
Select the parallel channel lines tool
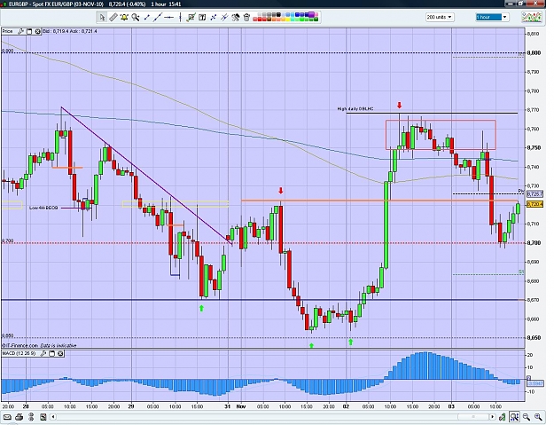point(224,17)
